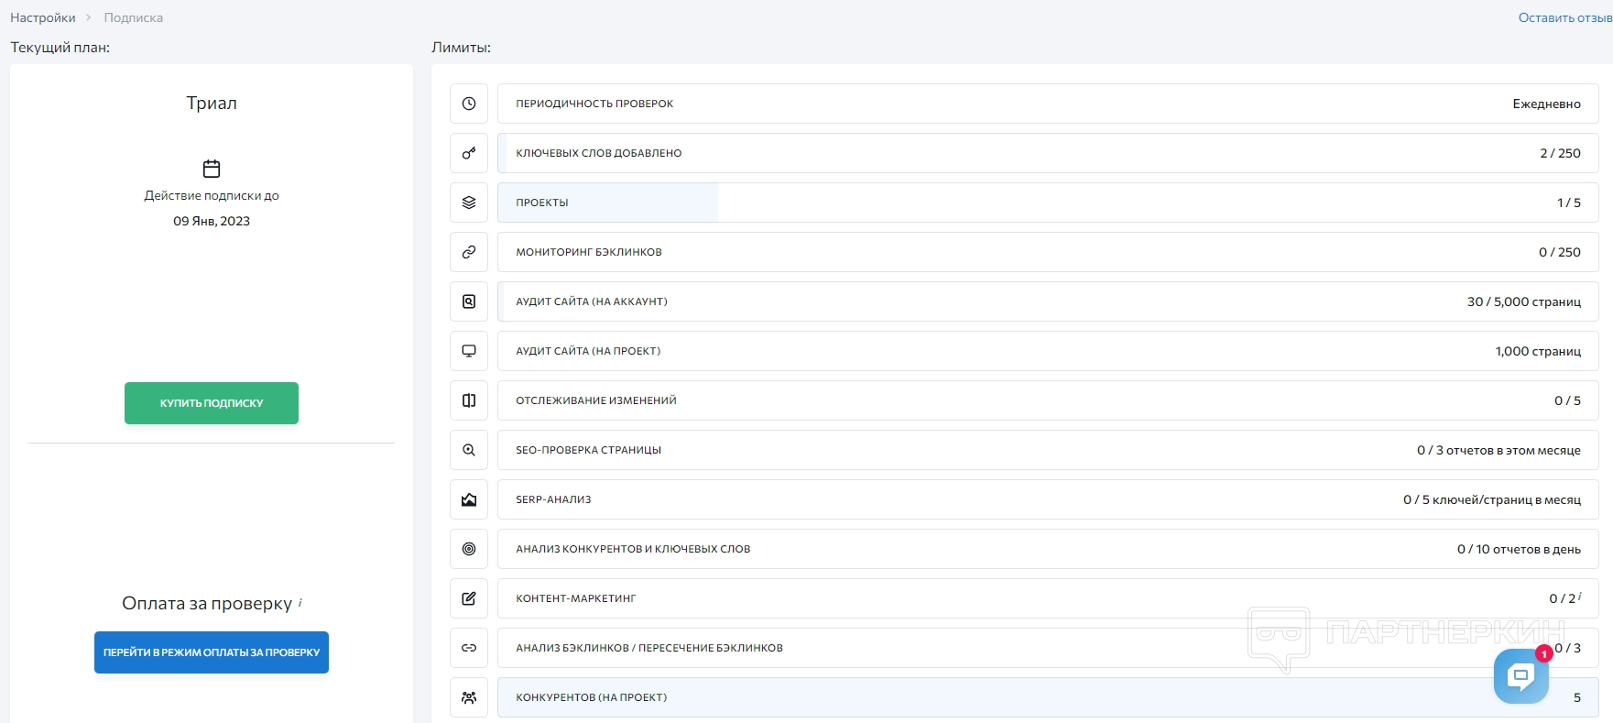Click the chain icon for backlink monitoring
This screenshot has width=1613, height=723.
coord(469,252)
